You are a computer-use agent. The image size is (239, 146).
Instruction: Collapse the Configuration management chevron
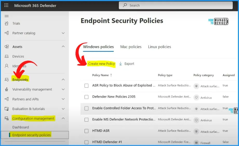click(63, 118)
